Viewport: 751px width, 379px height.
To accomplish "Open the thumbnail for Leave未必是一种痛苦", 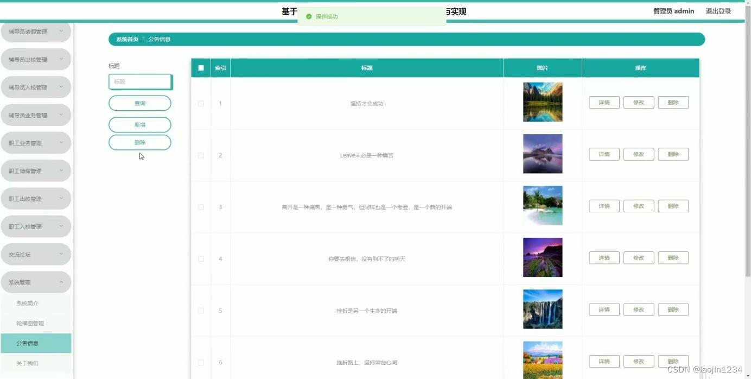I will [x=543, y=154].
